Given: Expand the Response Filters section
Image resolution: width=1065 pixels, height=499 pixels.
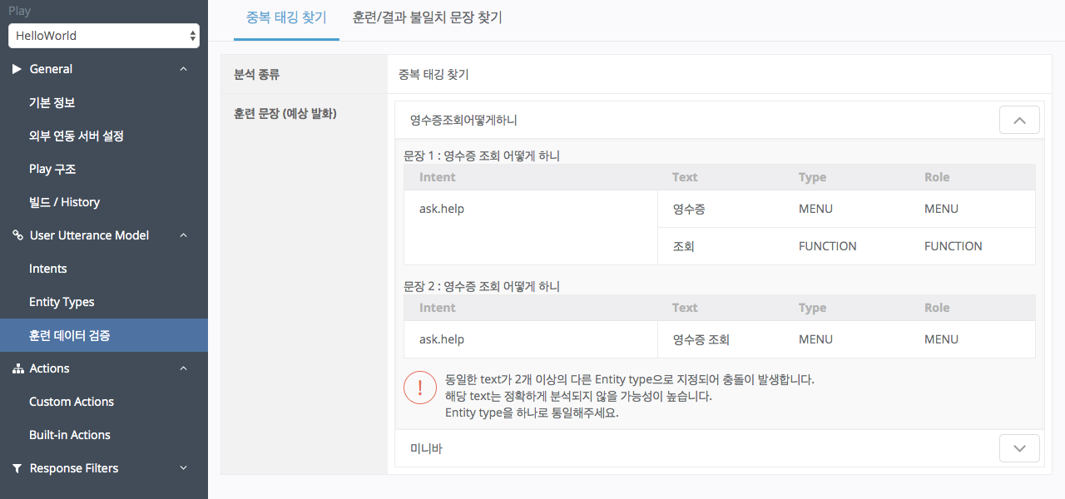Looking at the screenshot, I should 184,468.
